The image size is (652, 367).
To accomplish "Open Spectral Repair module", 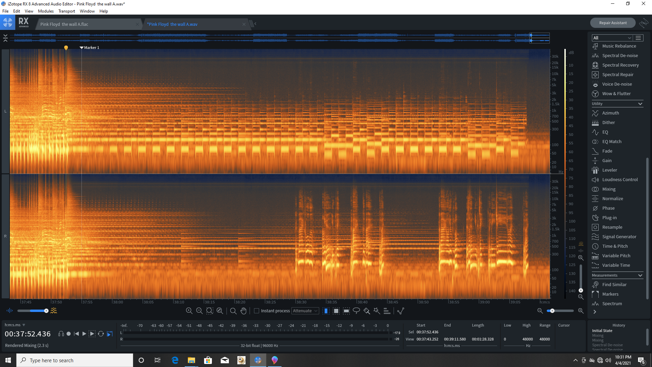I will point(612,75).
